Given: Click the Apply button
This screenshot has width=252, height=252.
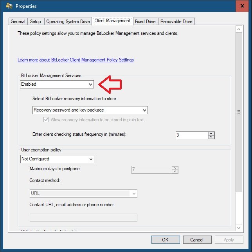Looking at the screenshot, I should click(229, 240).
